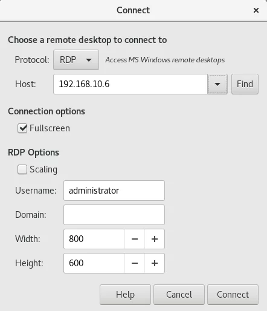
Task: Select the Height field showing 600
Action: click(x=94, y=263)
